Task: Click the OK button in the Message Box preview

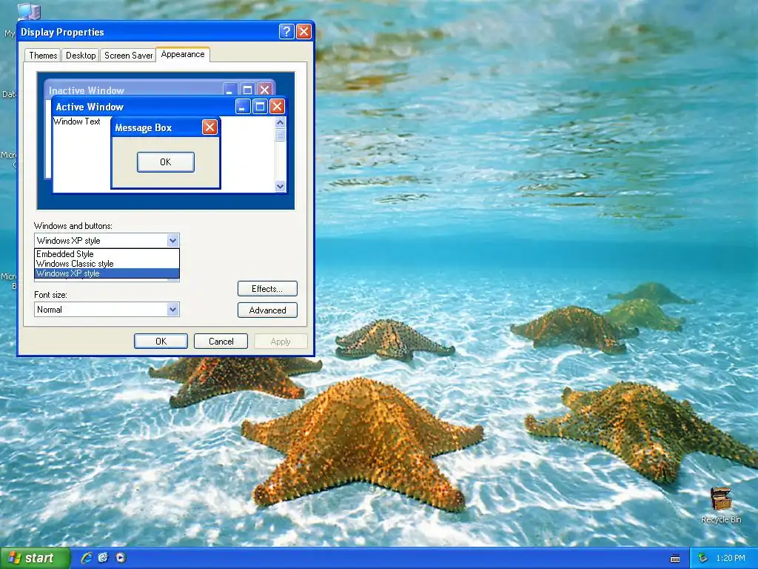Action: pyautogui.click(x=165, y=162)
